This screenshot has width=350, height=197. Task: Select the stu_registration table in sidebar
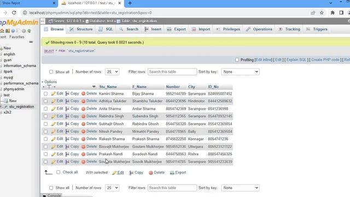[x=21, y=107]
